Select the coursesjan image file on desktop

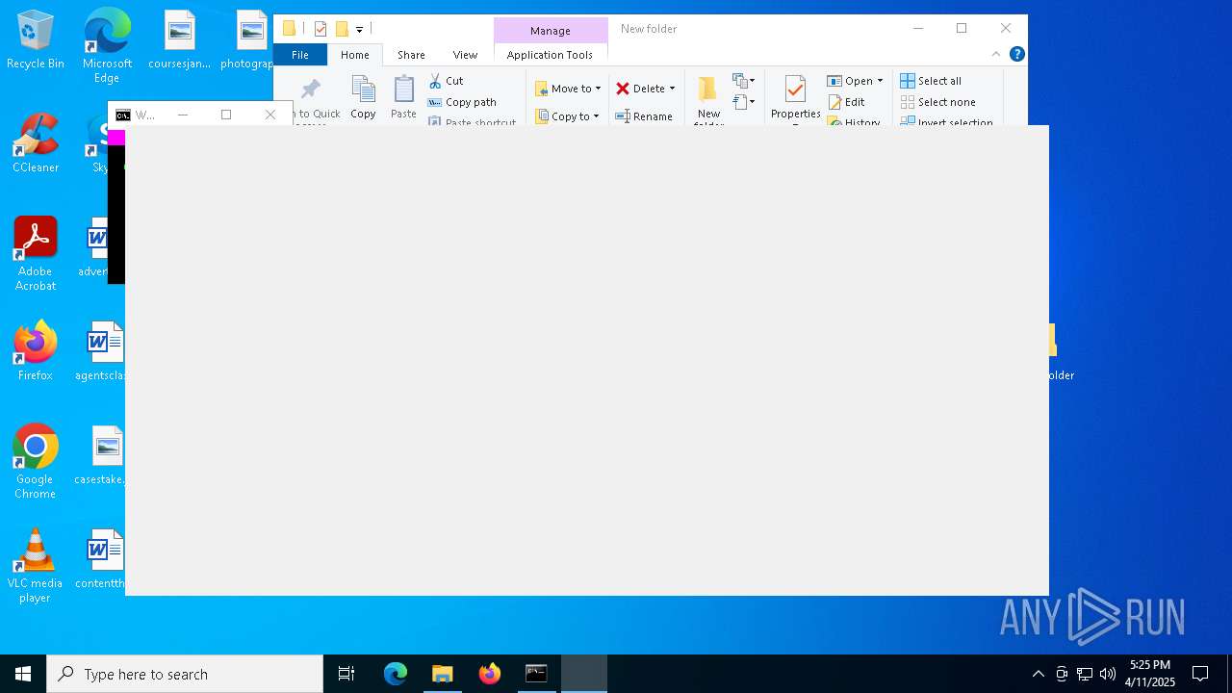179,40
